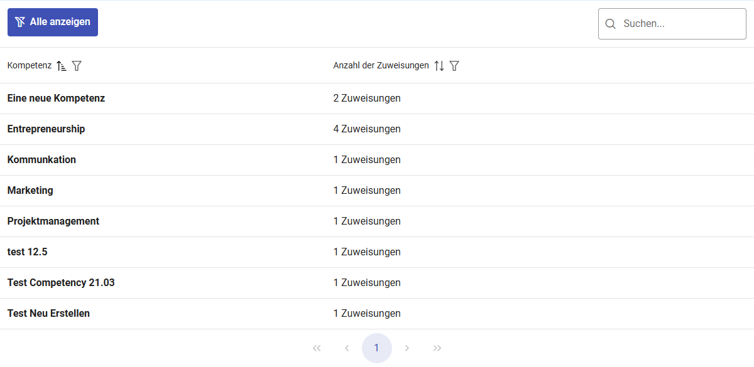The width and height of the screenshot is (754, 367).
Task: Click the test 12.5 competency row
Action: coord(28,252)
